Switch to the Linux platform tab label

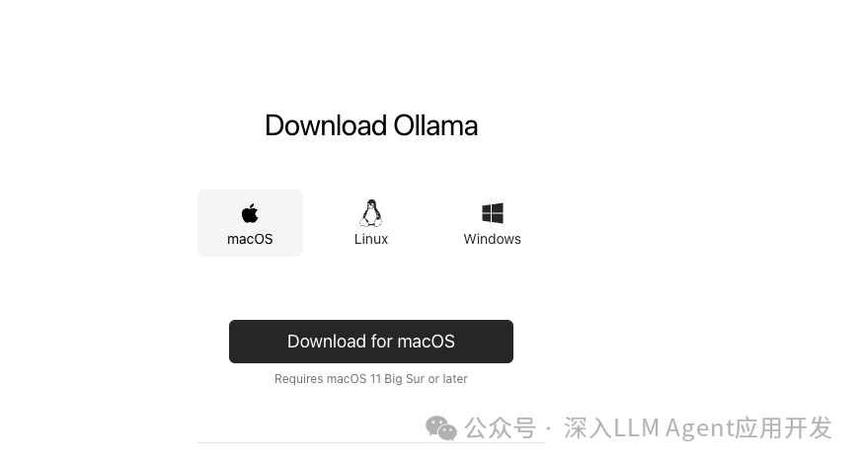(371, 240)
